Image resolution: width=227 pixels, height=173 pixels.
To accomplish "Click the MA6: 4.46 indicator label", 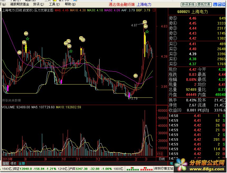I will click(62, 10).
